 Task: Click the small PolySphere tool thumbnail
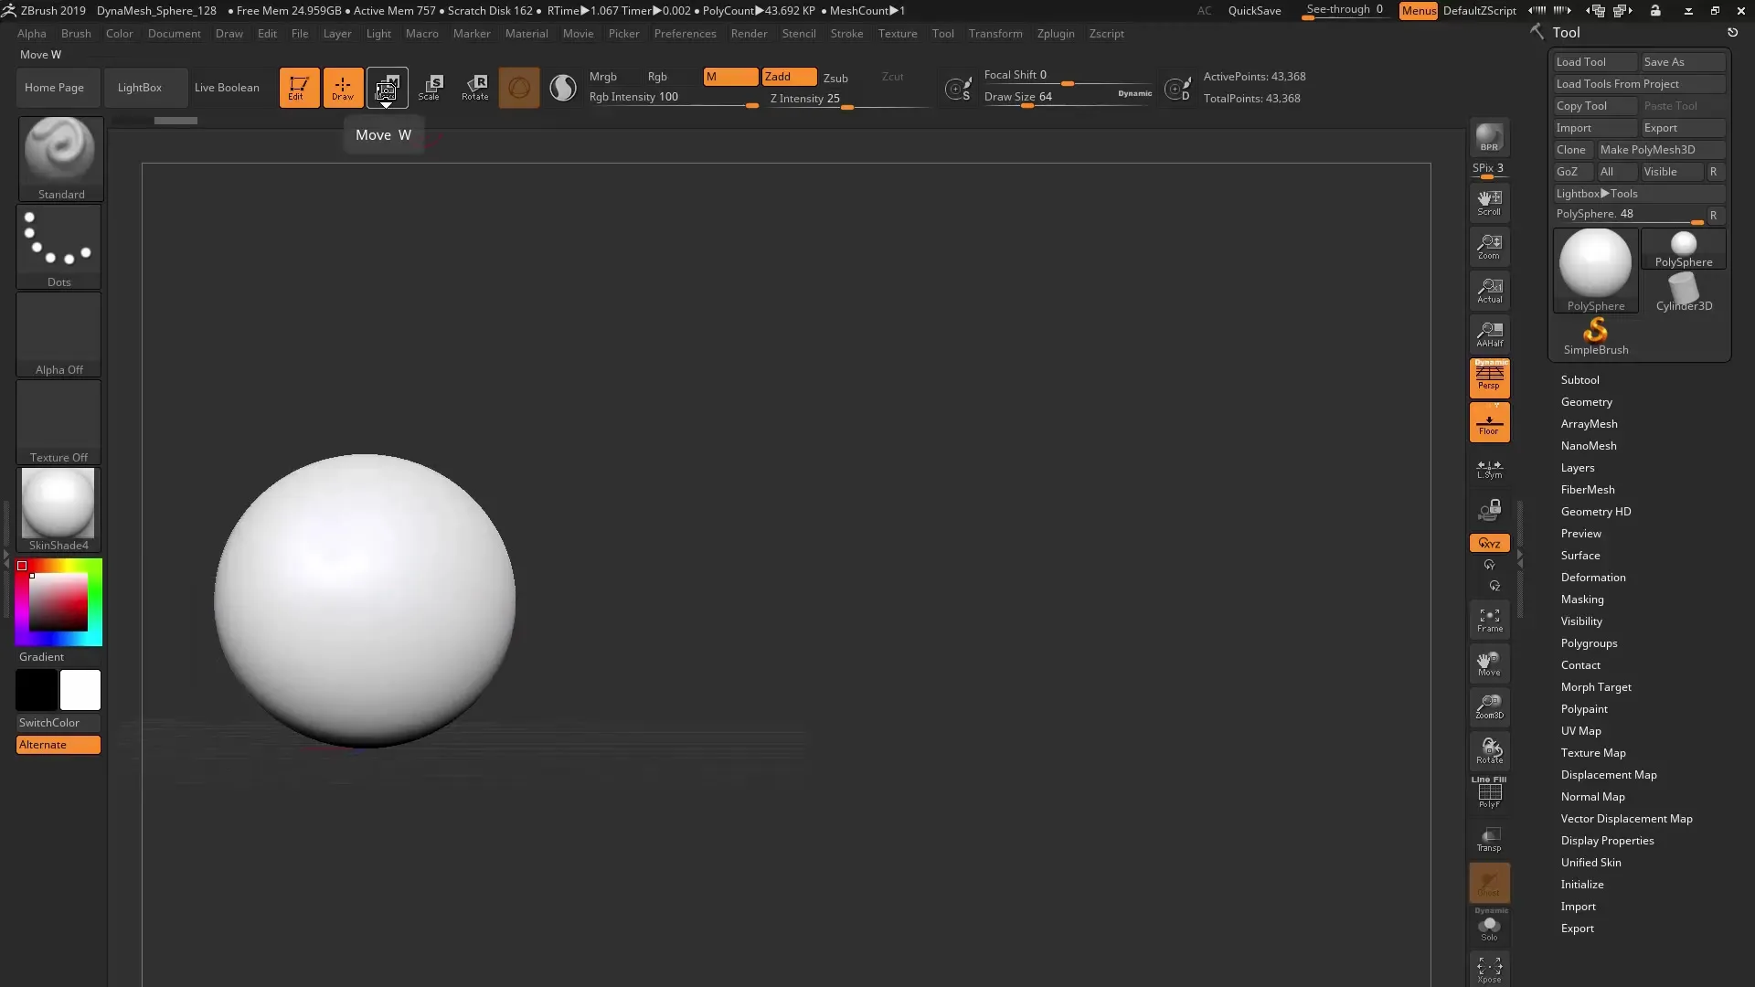tap(1684, 249)
